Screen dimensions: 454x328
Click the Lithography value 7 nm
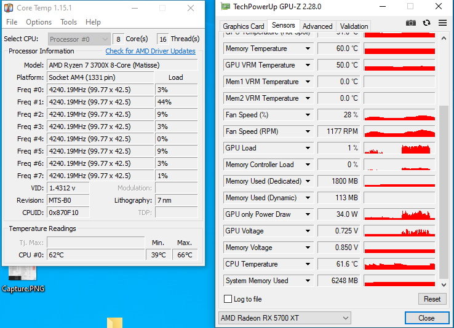click(177, 200)
